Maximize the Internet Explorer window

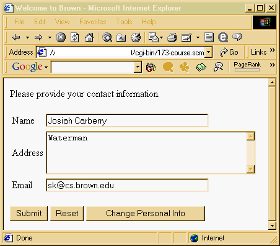260,8
